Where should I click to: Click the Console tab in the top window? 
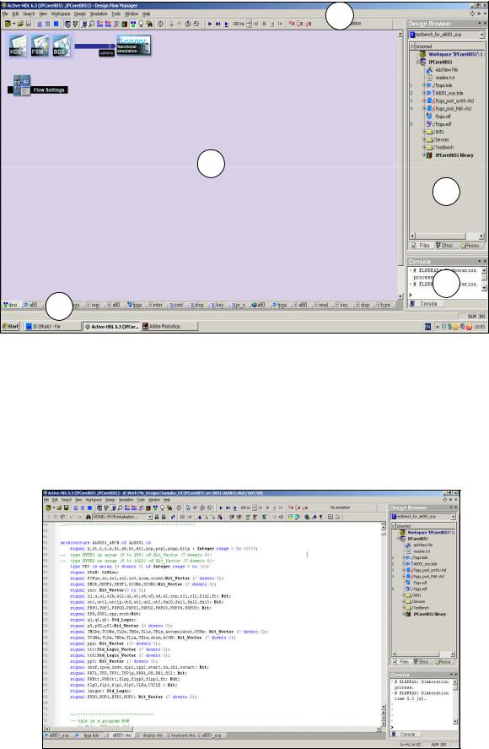(426, 303)
